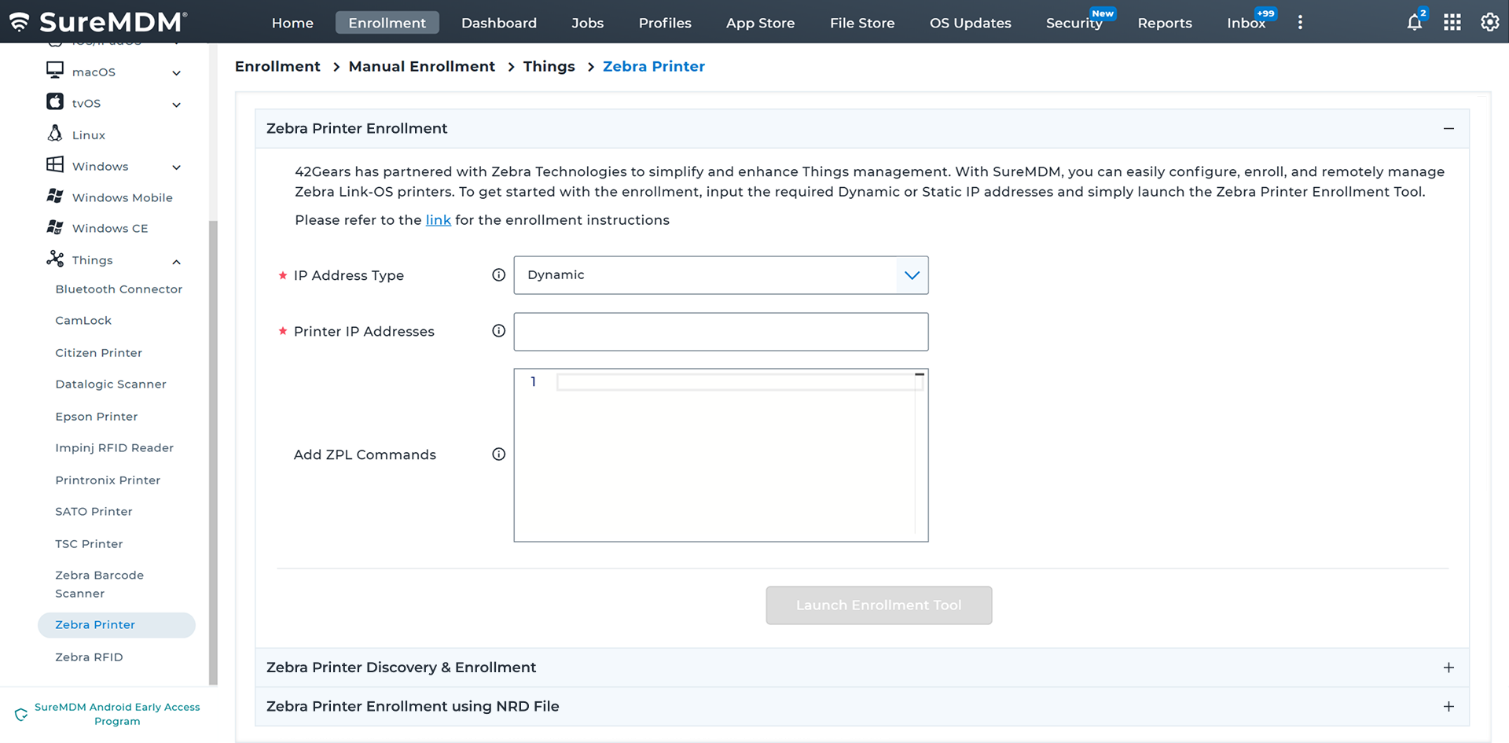Open the apps grid icon
This screenshot has height=743, width=1509.
[1452, 22]
